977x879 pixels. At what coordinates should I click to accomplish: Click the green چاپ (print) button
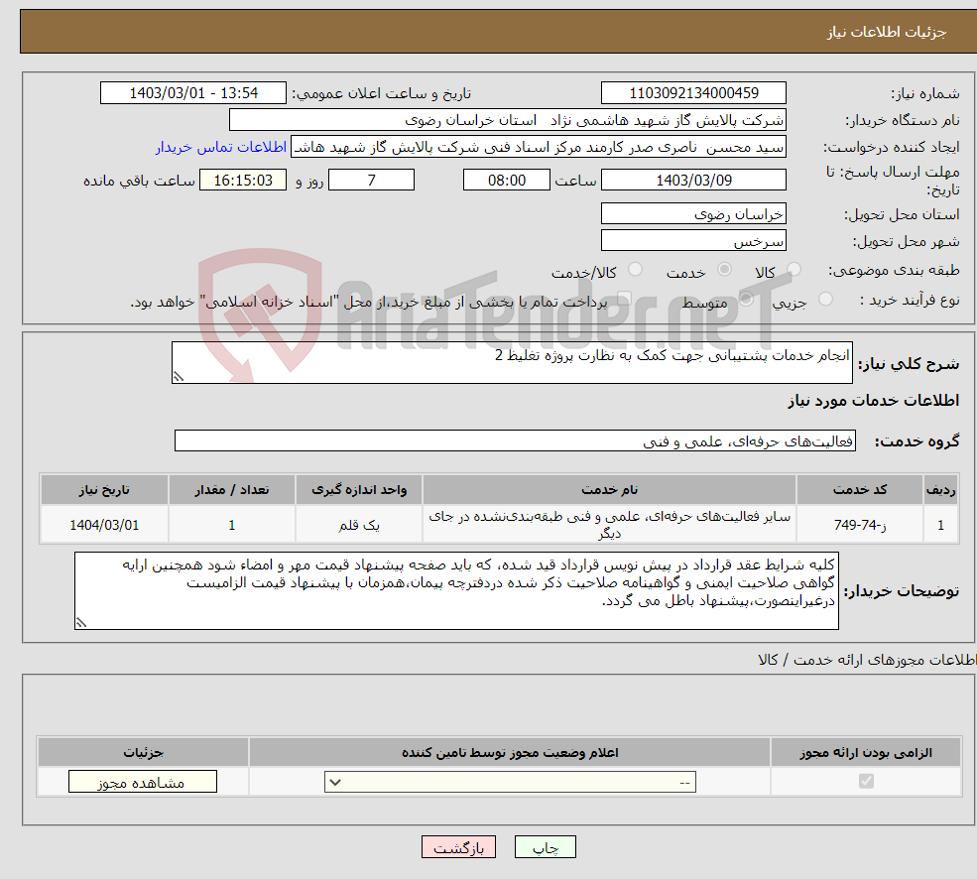pyautogui.click(x=546, y=847)
